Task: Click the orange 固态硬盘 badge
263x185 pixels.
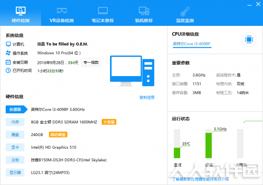Action: coord(58,135)
